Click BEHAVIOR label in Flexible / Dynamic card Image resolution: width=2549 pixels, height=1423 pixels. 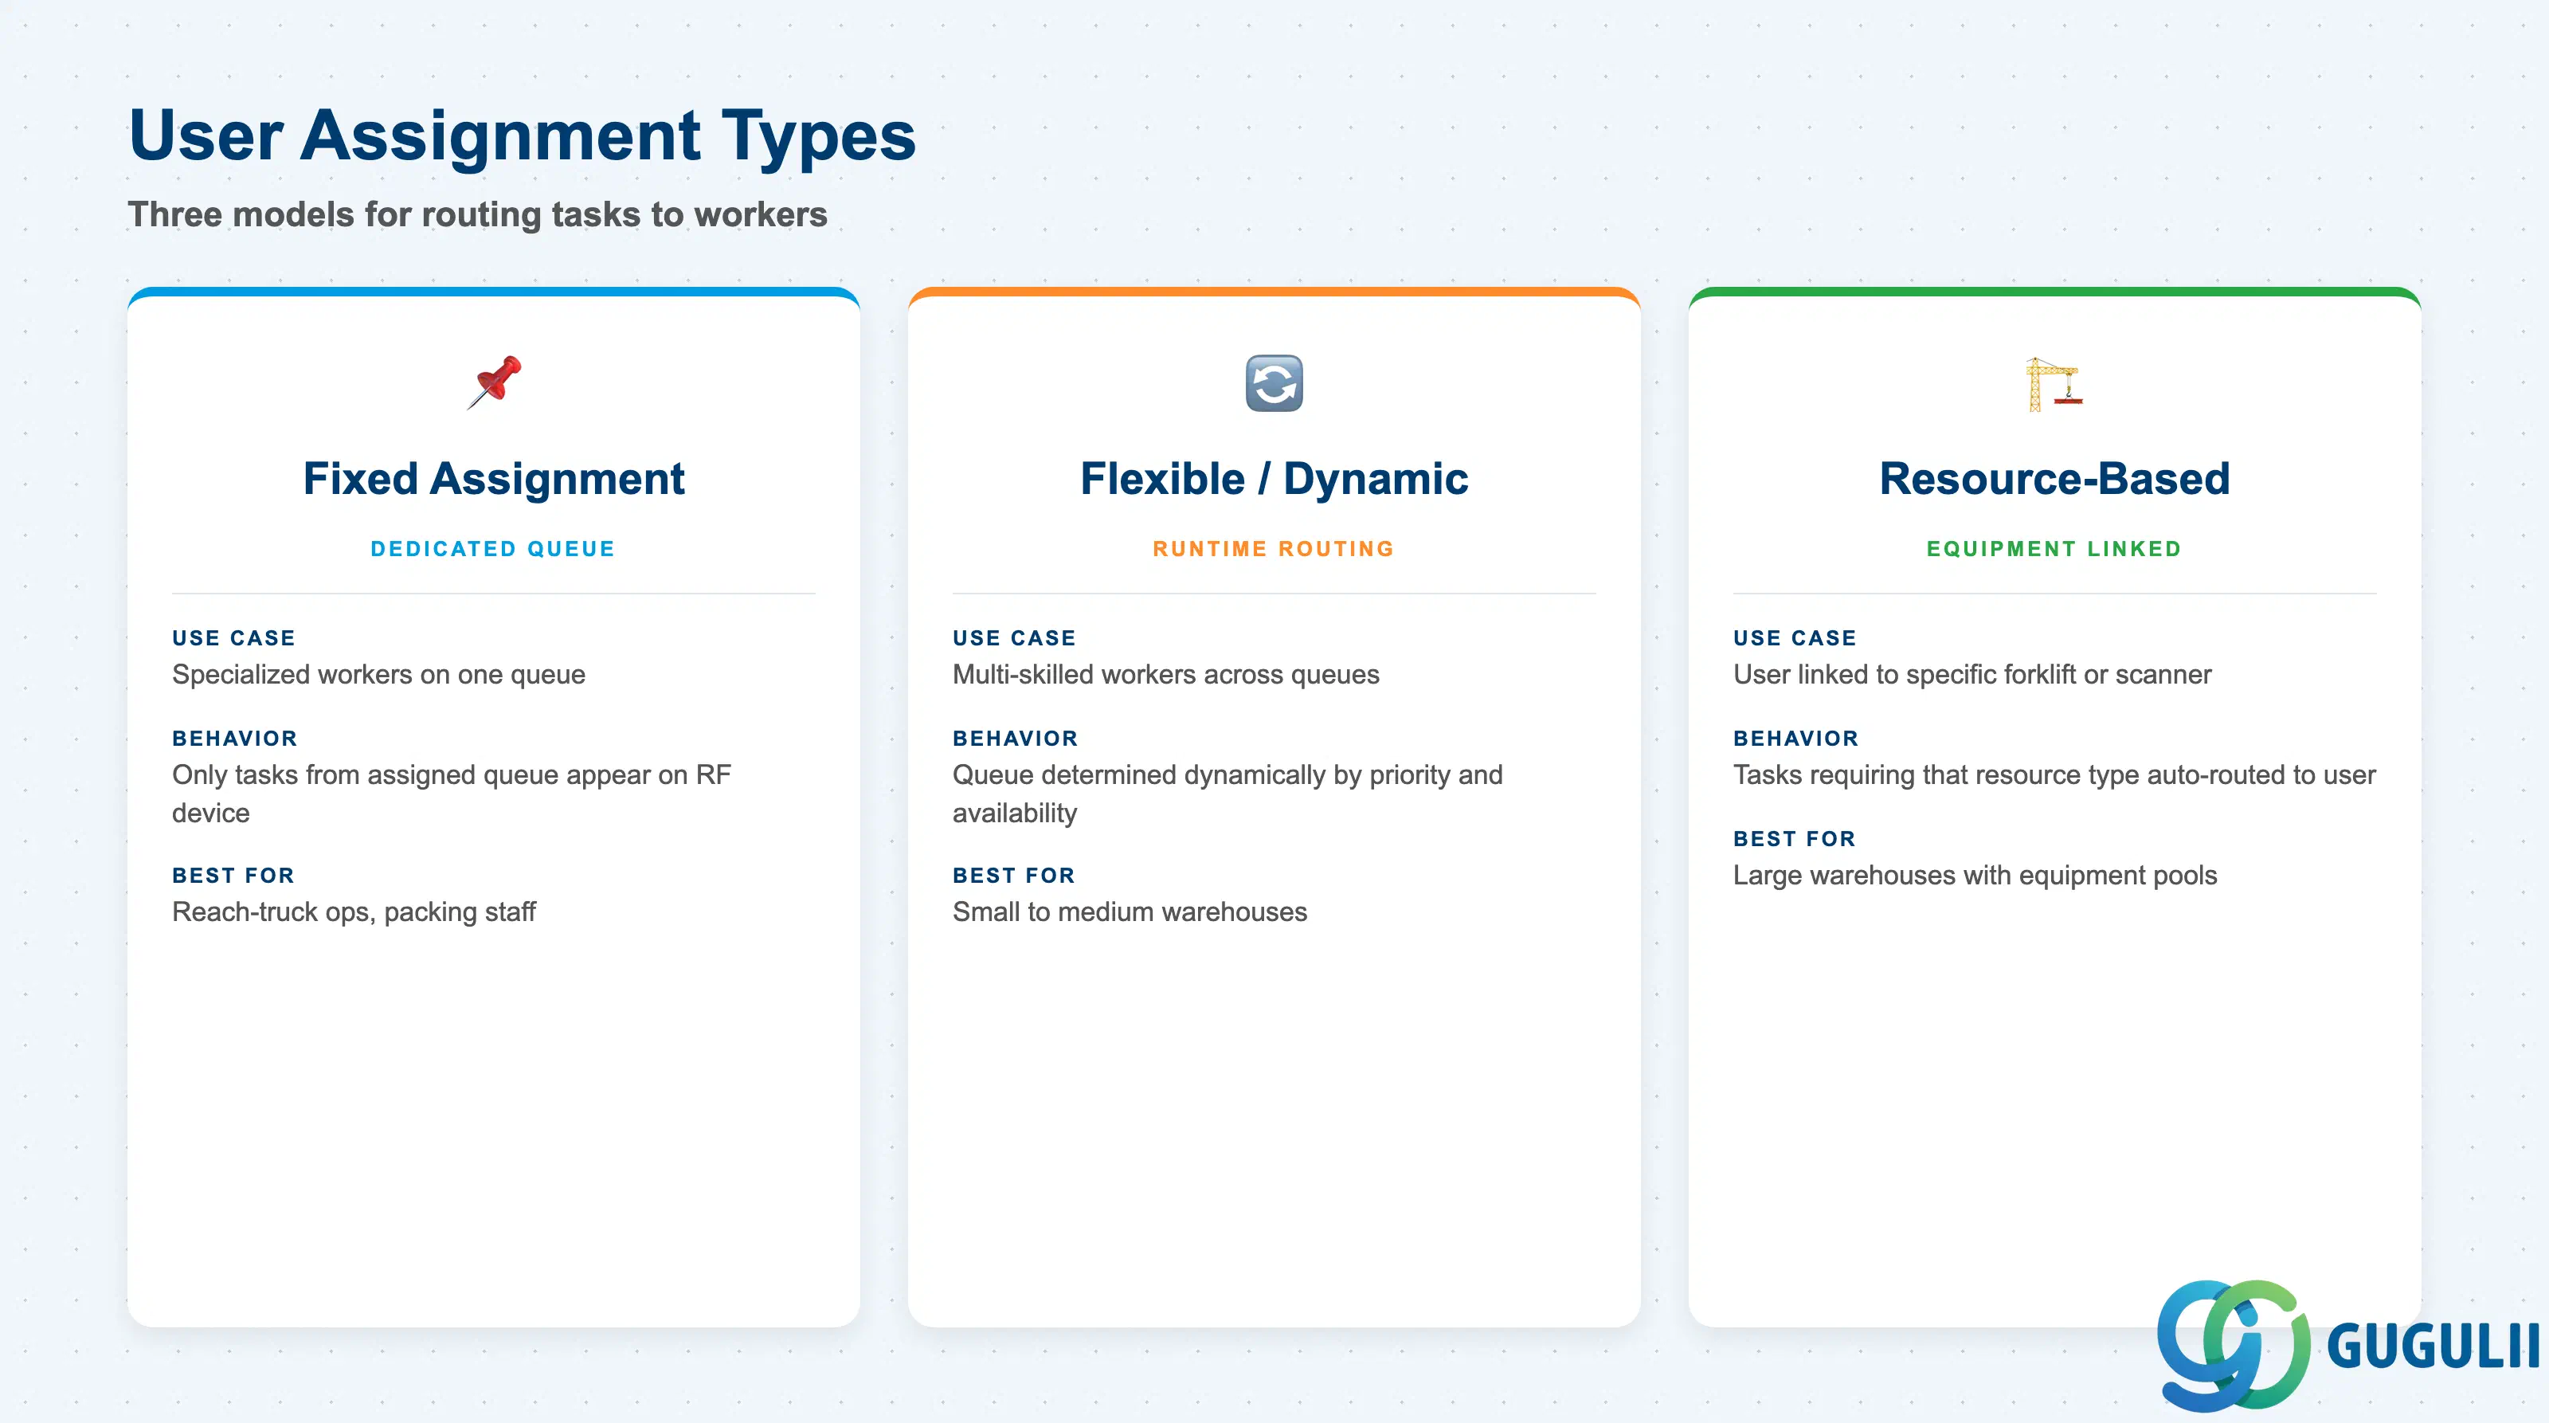coord(1016,739)
